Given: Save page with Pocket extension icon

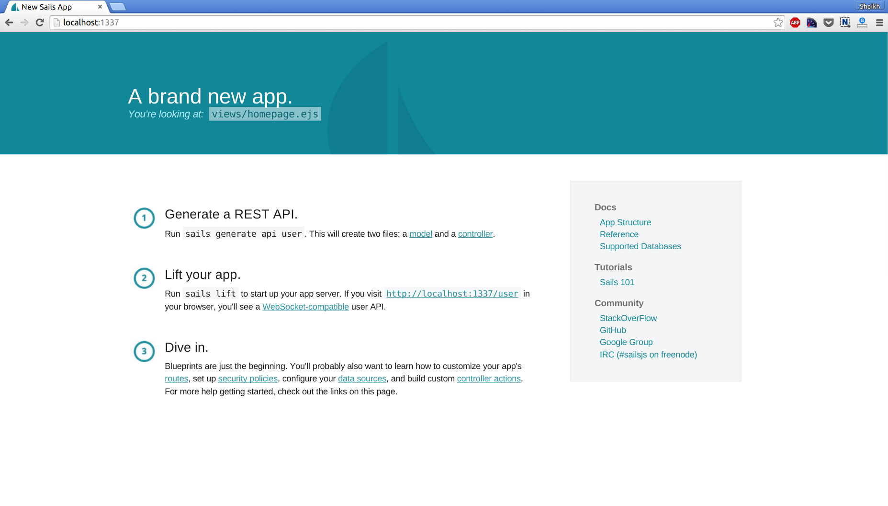Looking at the screenshot, I should coord(829,23).
